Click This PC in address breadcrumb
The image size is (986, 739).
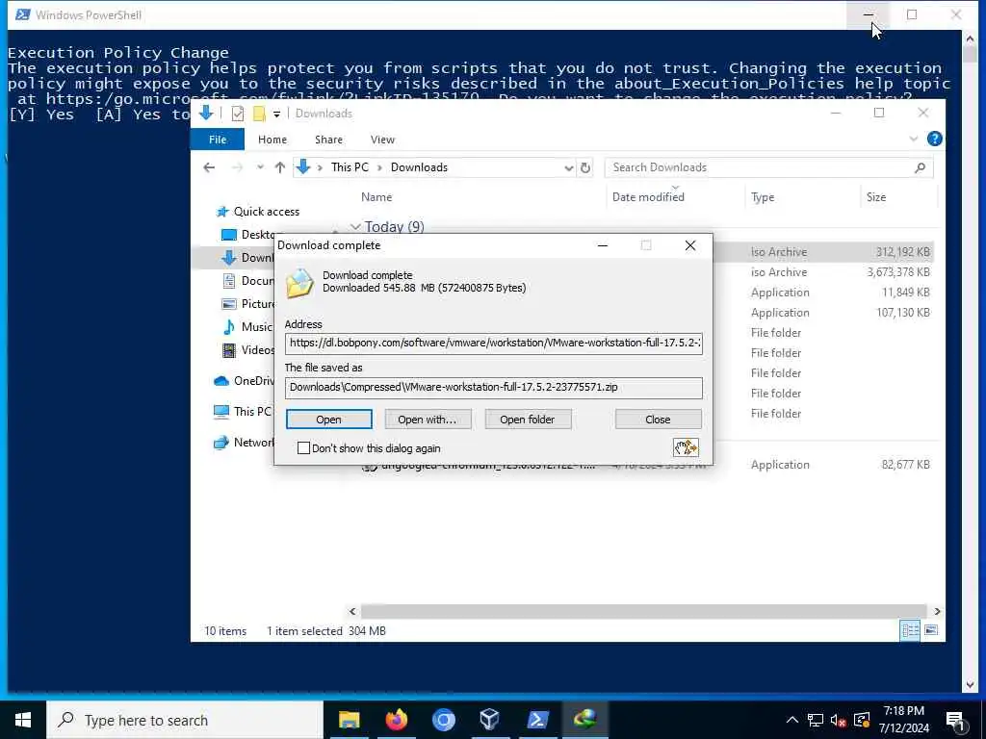tap(350, 167)
